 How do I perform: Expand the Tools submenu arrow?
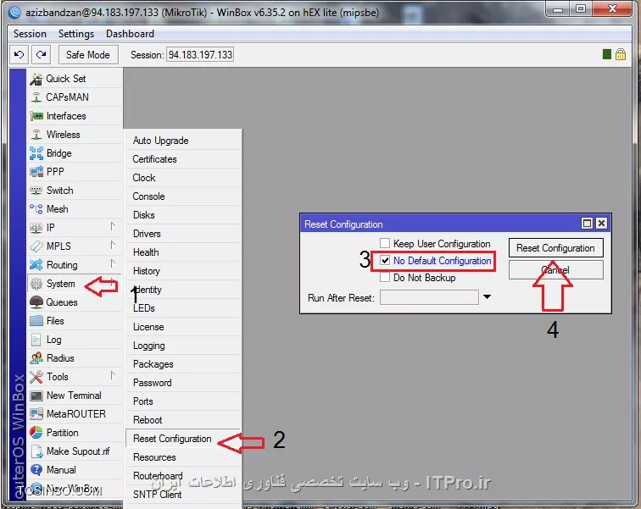[113, 375]
